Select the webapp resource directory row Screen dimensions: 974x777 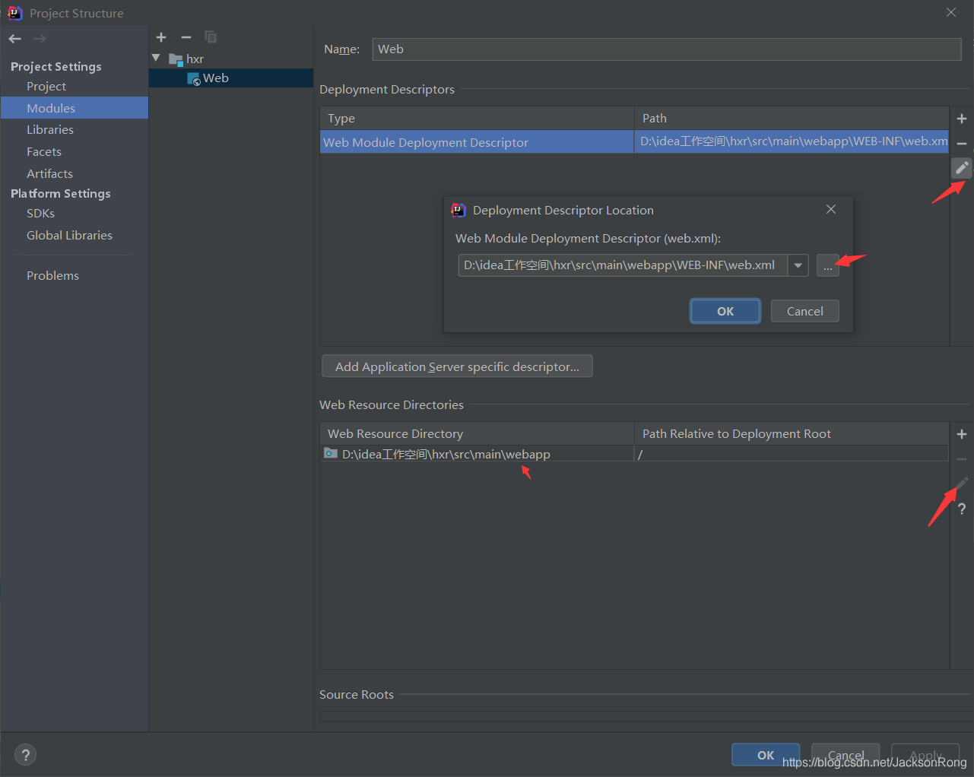coord(477,454)
